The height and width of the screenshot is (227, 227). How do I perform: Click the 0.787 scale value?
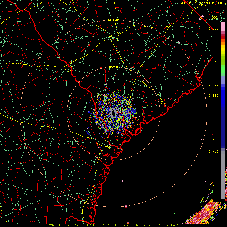214,73
